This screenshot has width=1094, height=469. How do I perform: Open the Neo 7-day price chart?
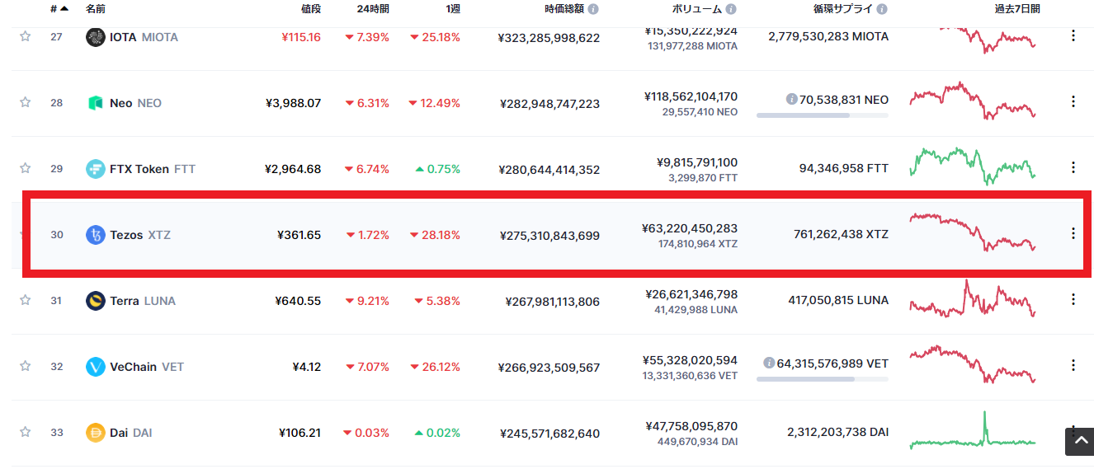click(x=973, y=101)
